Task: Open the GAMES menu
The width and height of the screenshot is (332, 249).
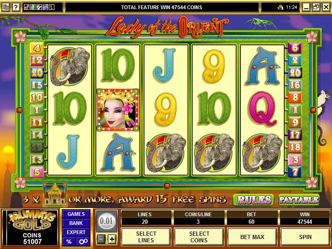Action: (x=76, y=214)
